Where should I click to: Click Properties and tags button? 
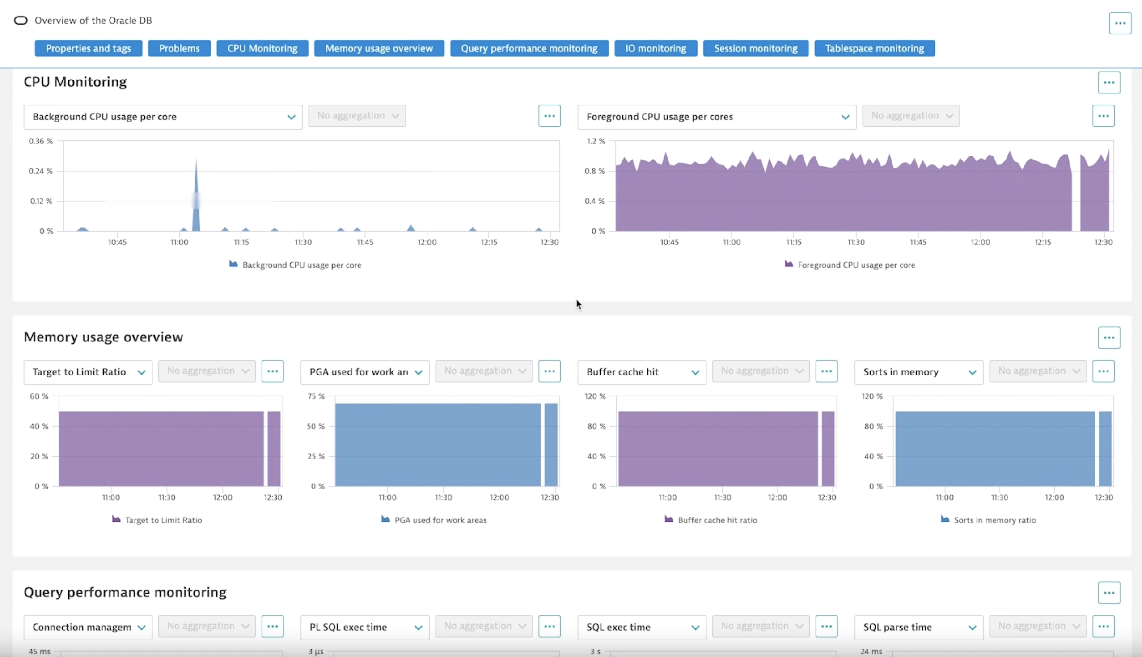point(88,48)
